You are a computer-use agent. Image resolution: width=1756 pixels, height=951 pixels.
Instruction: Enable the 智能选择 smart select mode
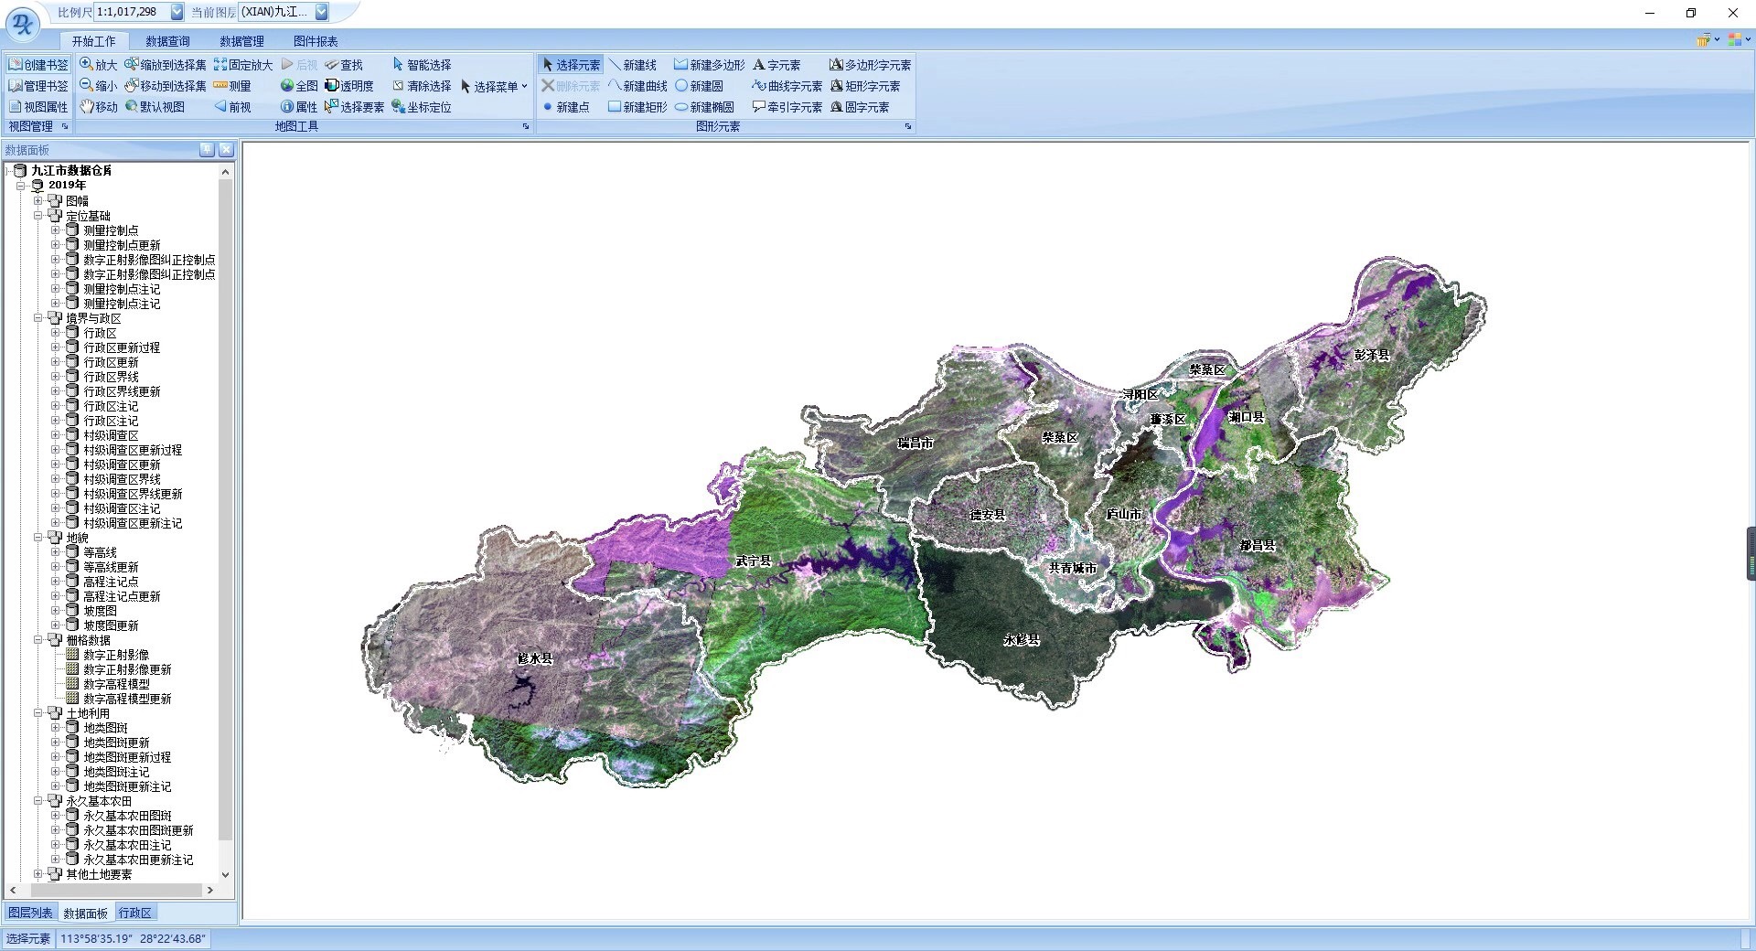click(422, 65)
